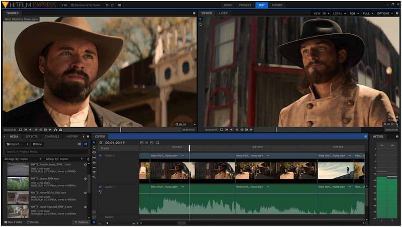Image resolution: width=402 pixels, height=227 pixels.
Task: Switch media panel to list view
Action: 79,144
